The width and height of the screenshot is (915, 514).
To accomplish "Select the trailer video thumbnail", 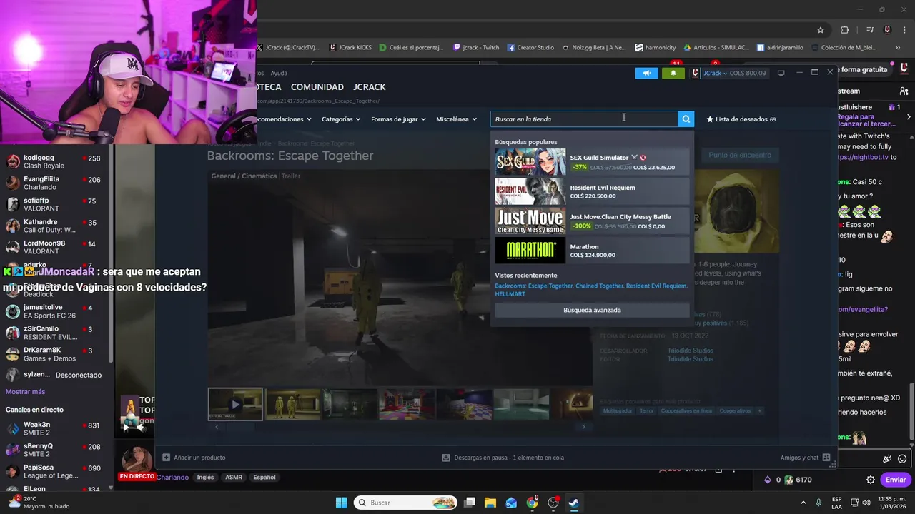I will point(235,404).
